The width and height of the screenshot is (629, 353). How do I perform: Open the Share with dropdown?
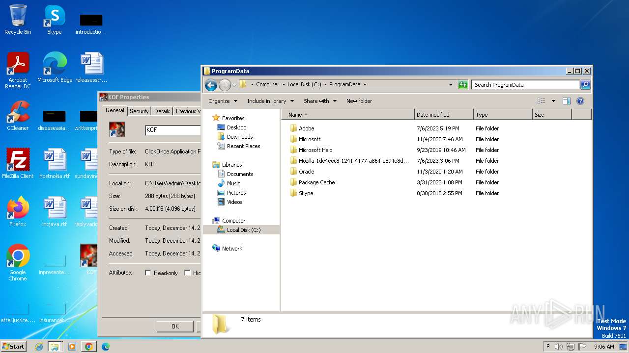pyautogui.click(x=320, y=101)
